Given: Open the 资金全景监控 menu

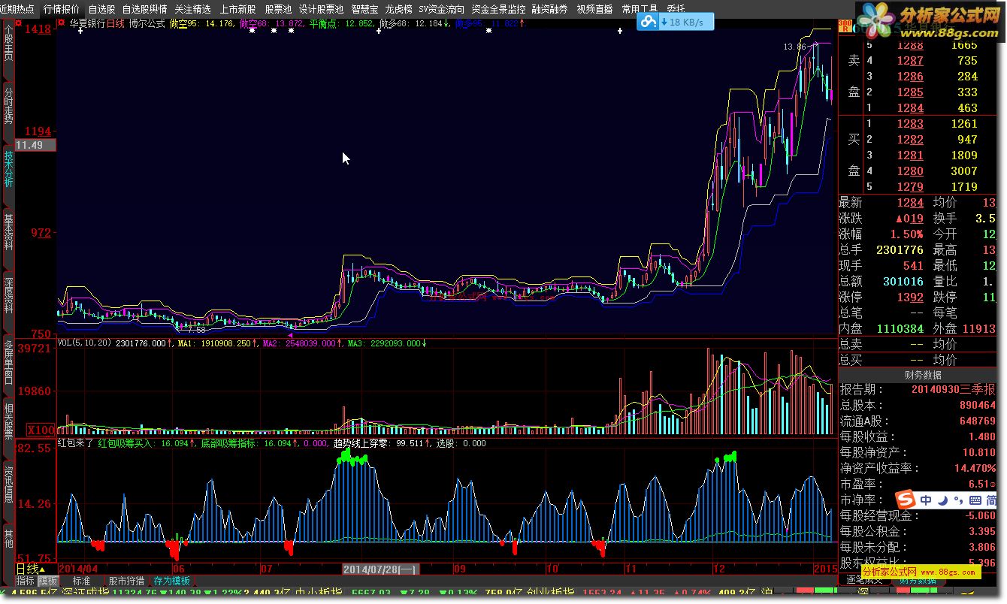Looking at the screenshot, I should click(x=498, y=9).
